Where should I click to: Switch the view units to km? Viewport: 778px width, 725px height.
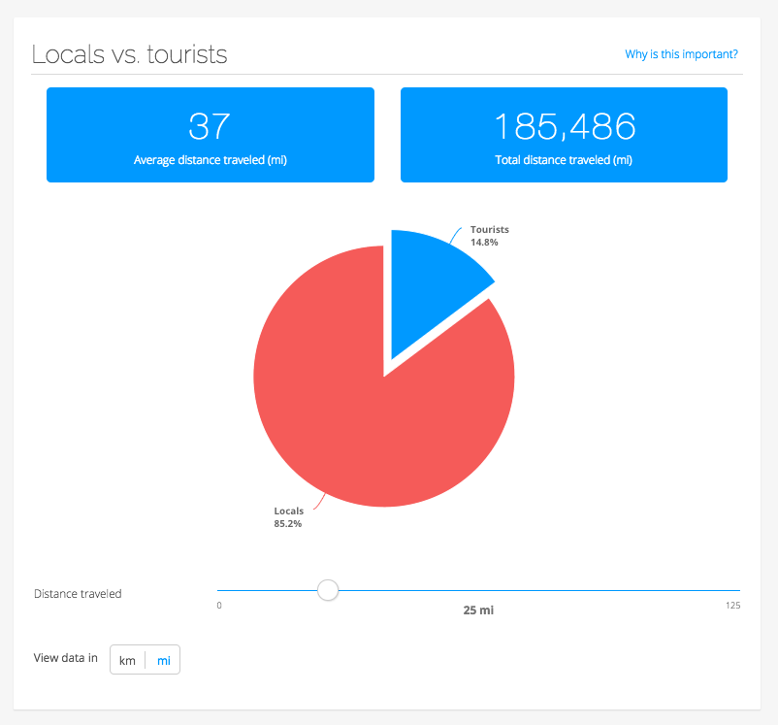(x=127, y=660)
